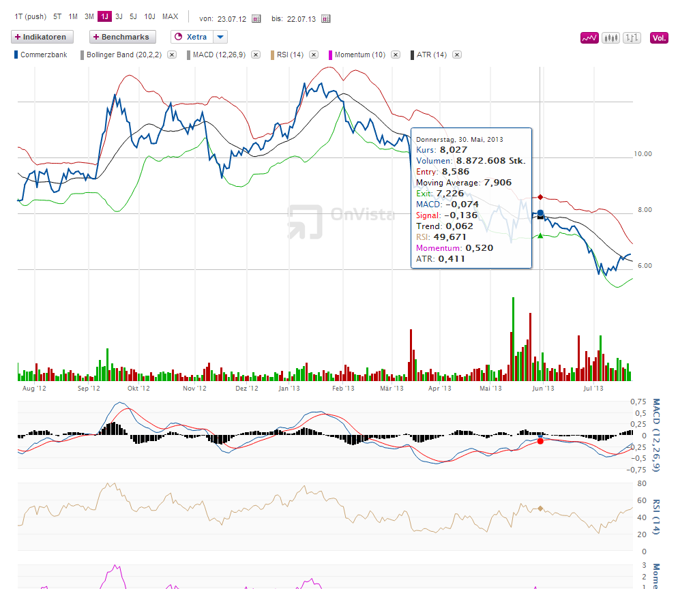The image size is (678, 589).
Task: Click 'Moving Average: 7,906' in the tooltip
Action: tap(464, 183)
